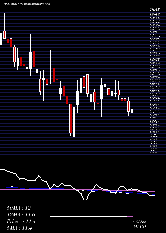The image size is (166, 233).
Task: Click the MACD histogram box
Action: pos(91,216)
